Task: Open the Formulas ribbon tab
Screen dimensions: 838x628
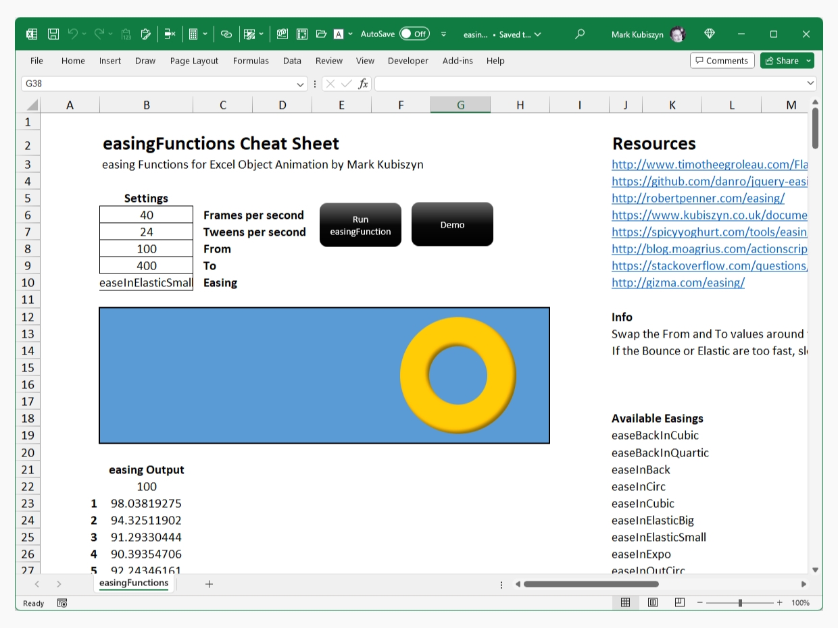Action: pyautogui.click(x=251, y=61)
